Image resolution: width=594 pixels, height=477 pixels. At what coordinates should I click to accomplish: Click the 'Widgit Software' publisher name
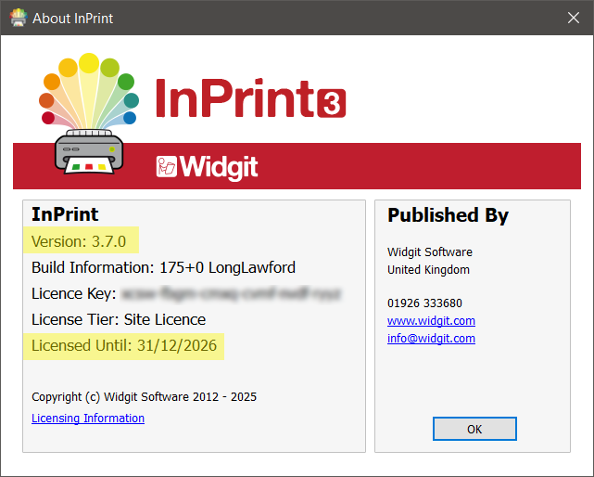pos(430,252)
